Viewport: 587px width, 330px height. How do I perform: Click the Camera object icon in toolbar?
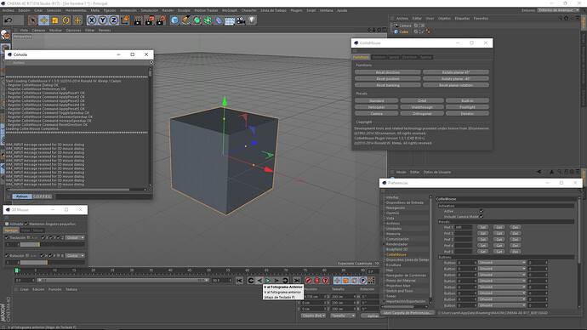tap(241, 20)
